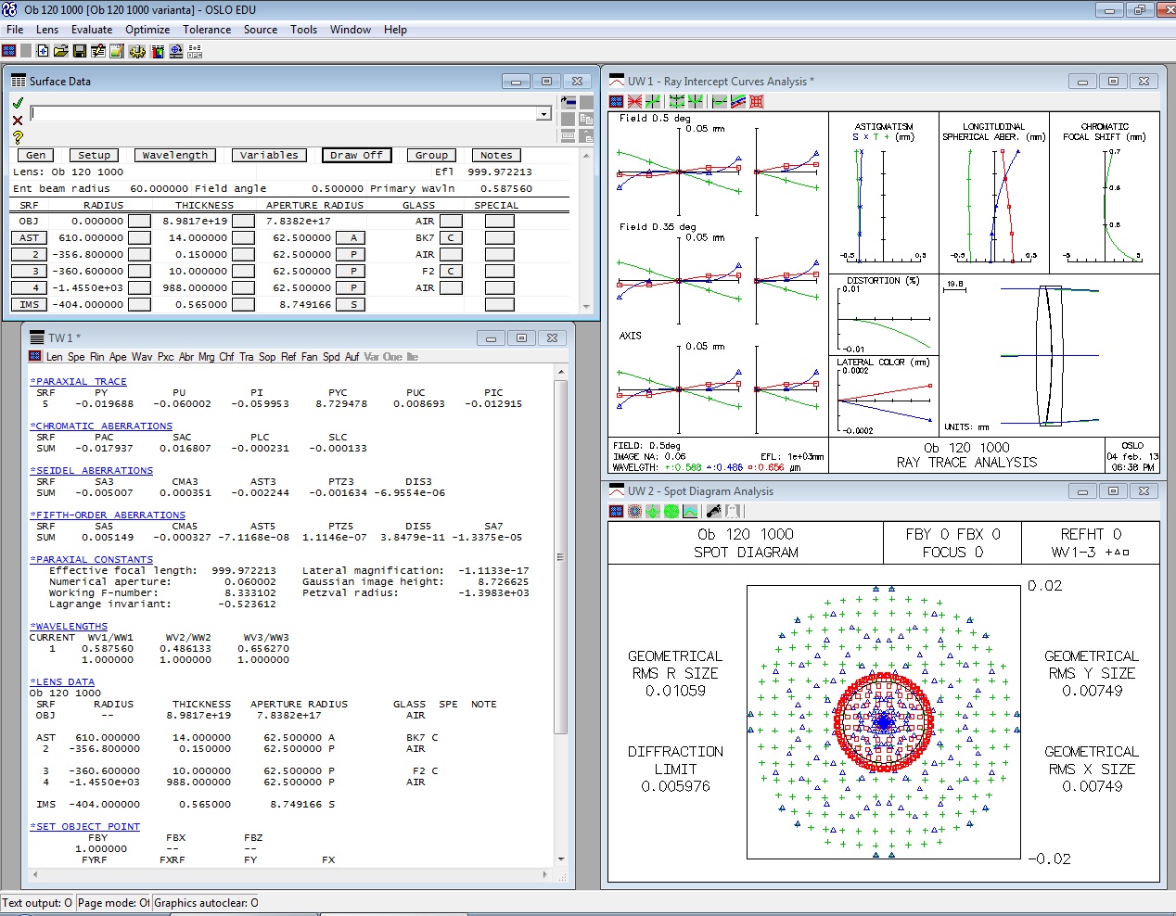
Task: Open the gray radius options button for AST row
Action: 139,237
